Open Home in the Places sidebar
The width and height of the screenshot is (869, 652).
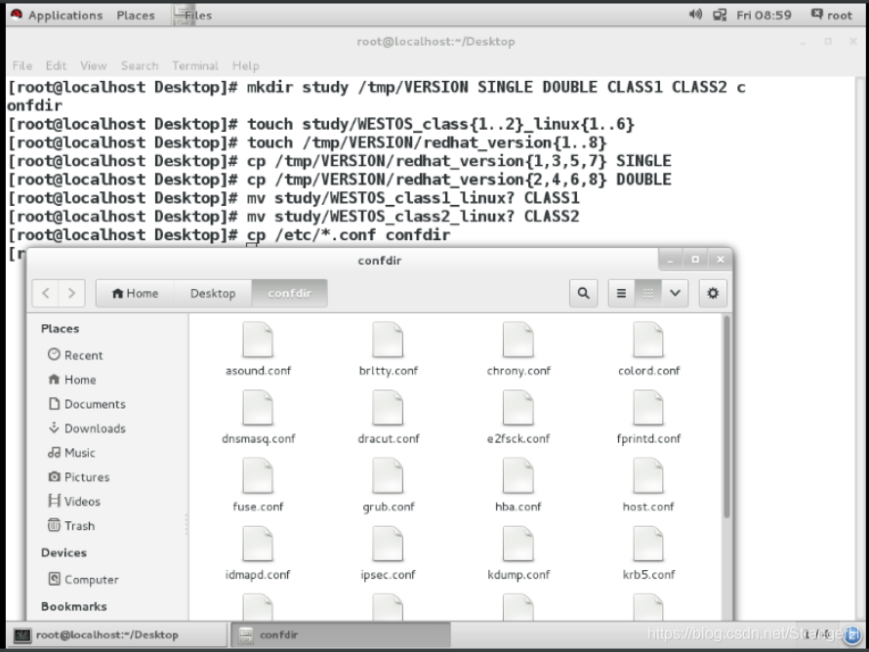click(x=72, y=380)
